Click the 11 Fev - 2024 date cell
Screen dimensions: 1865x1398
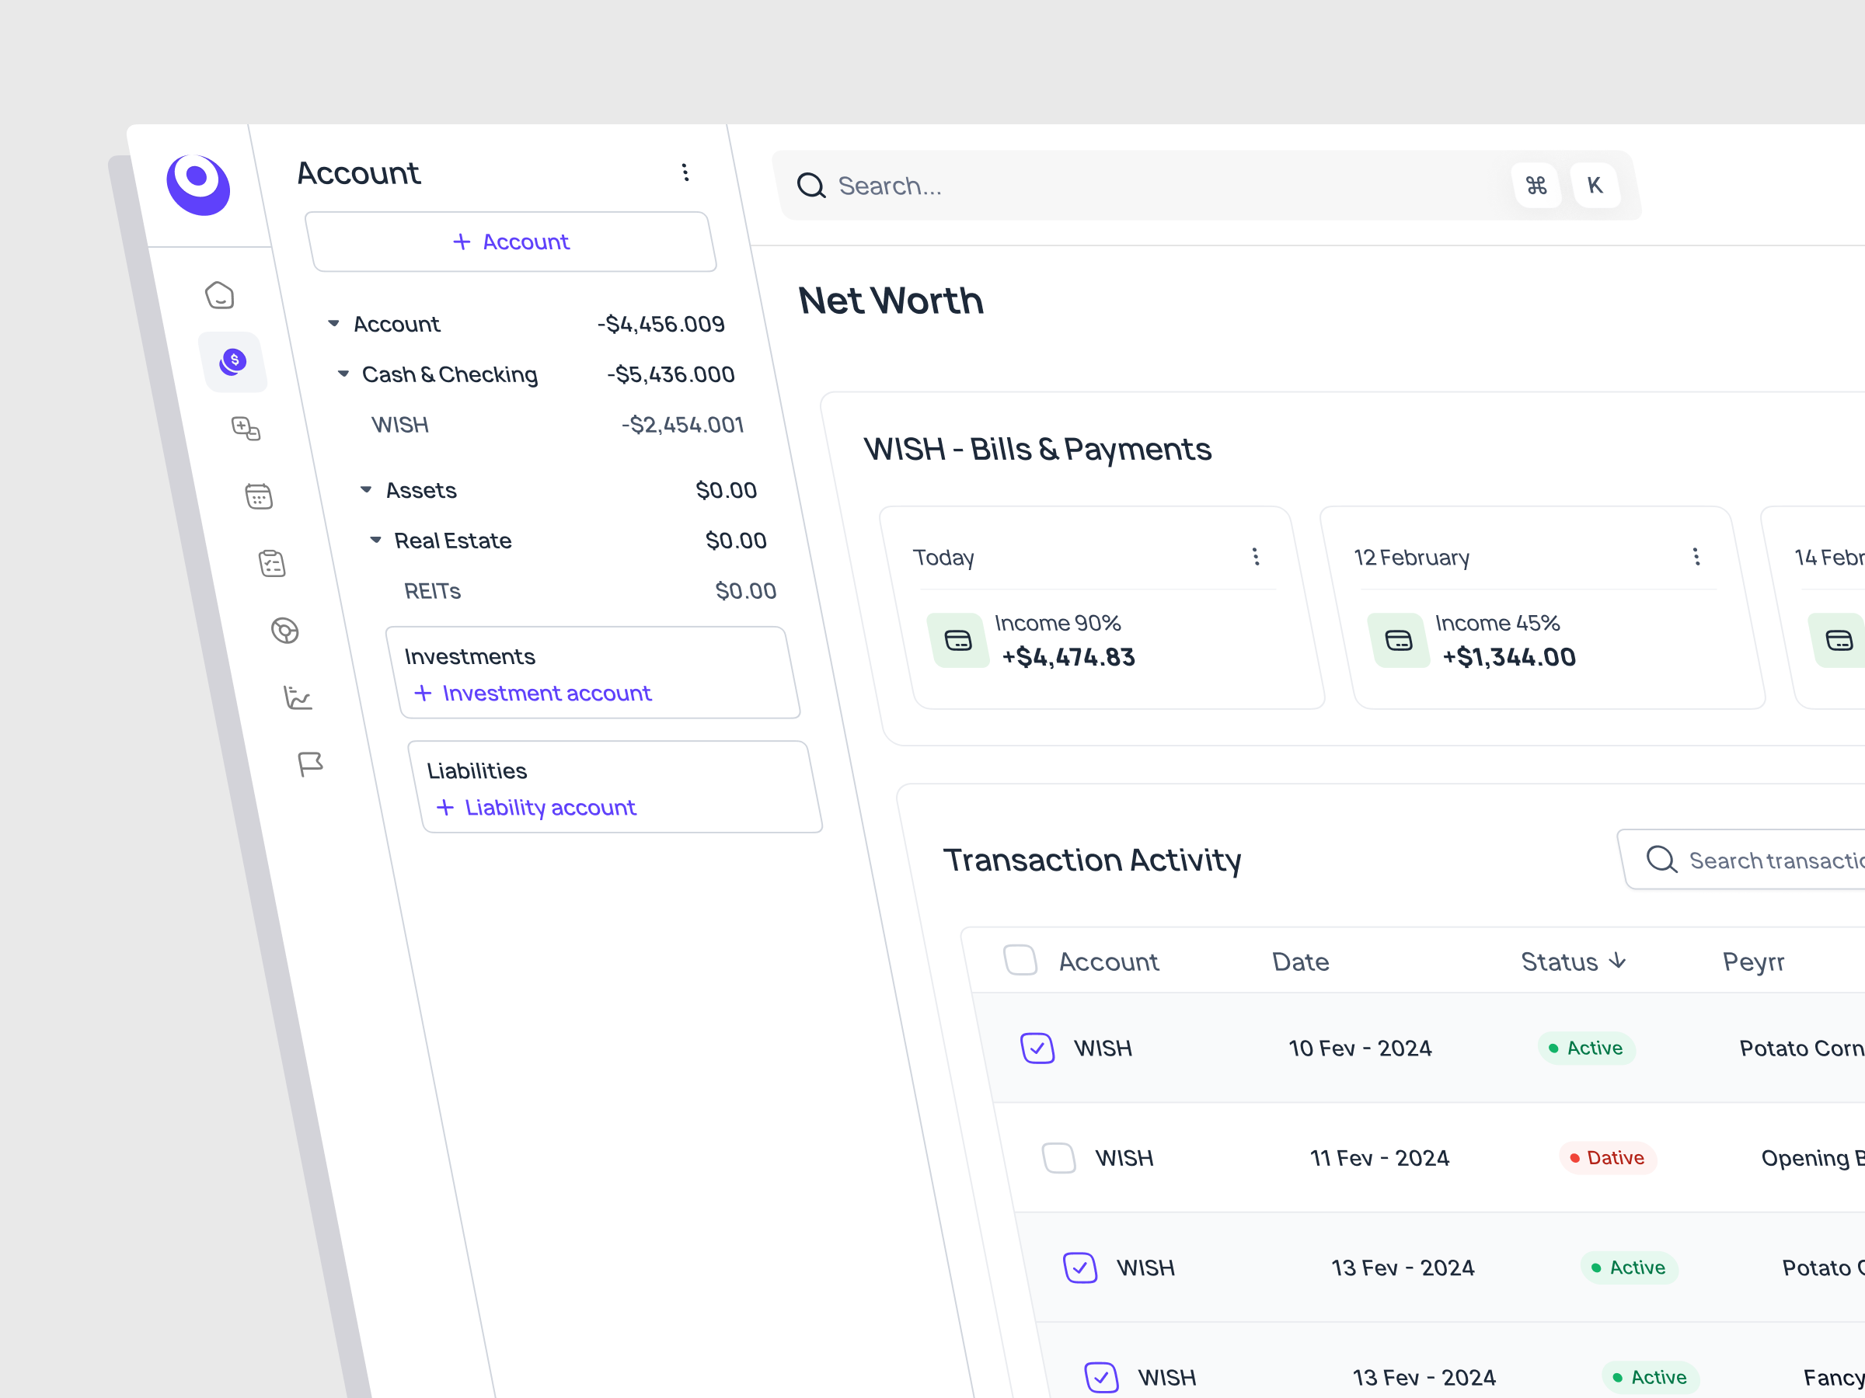point(1380,1158)
